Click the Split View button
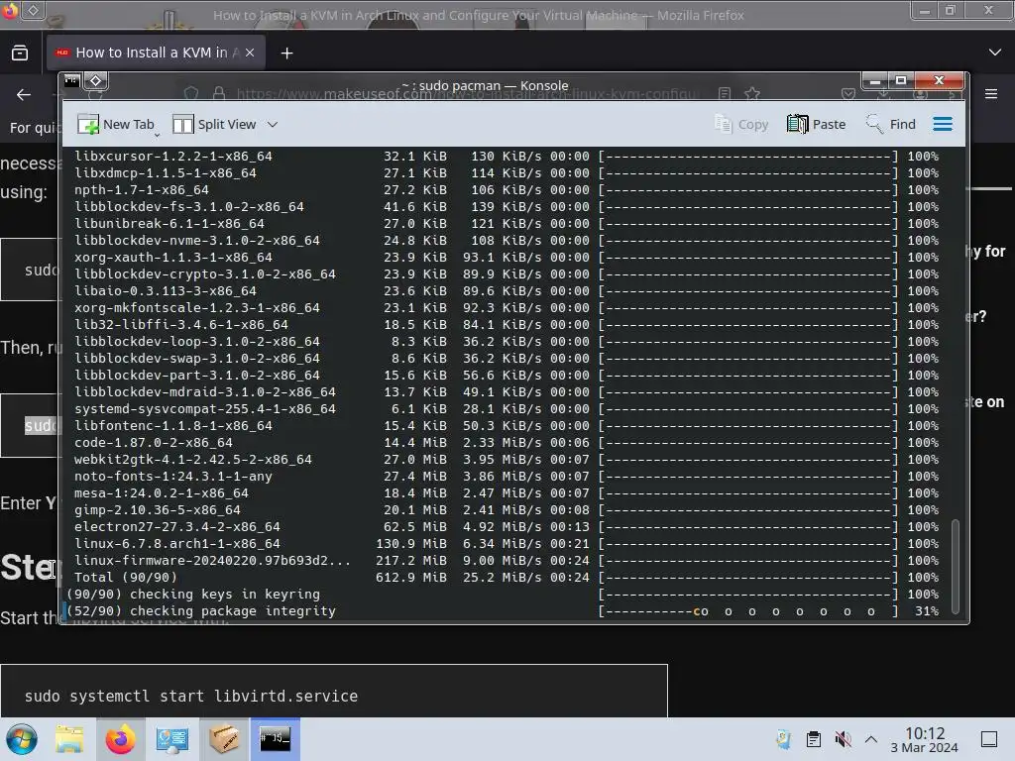This screenshot has height=761, width=1015. [x=214, y=124]
